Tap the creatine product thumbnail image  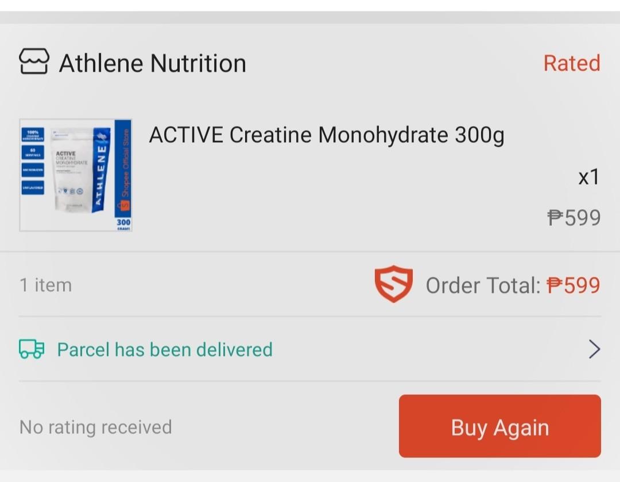click(x=75, y=174)
